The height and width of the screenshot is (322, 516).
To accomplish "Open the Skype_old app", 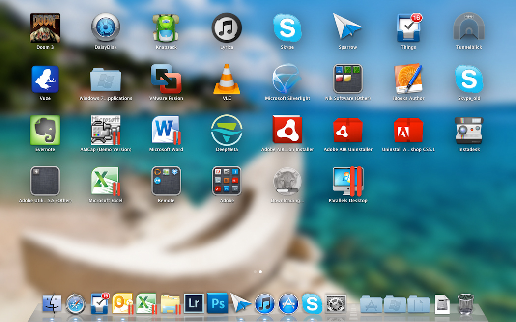I will coord(469,79).
